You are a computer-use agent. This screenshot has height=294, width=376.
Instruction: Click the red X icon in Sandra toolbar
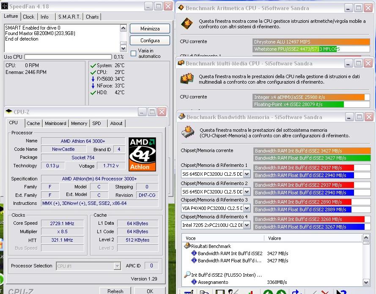324,292
